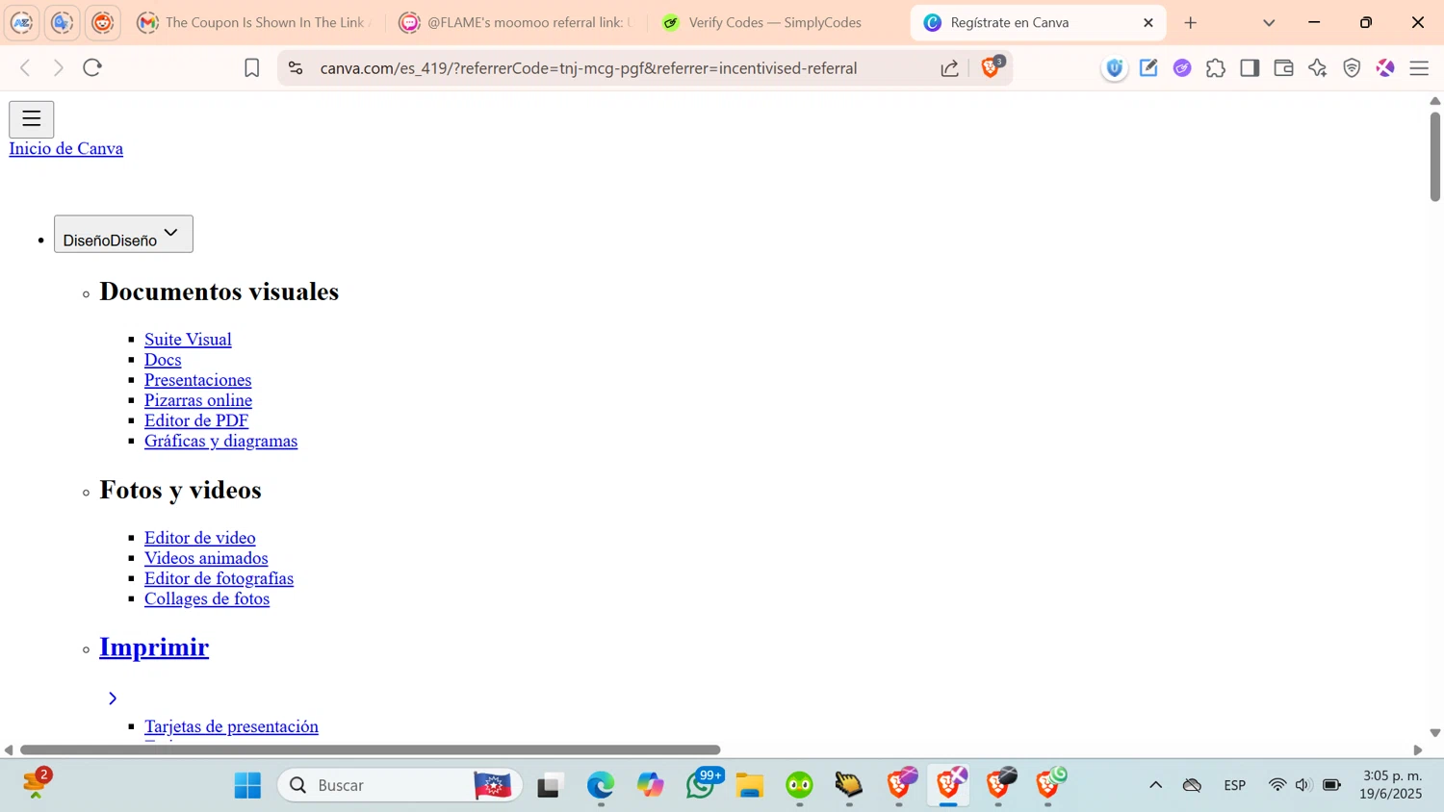This screenshot has height=812, width=1444.
Task: Open the Tarjetas de presentación link
Action: [x=231, y=725]
